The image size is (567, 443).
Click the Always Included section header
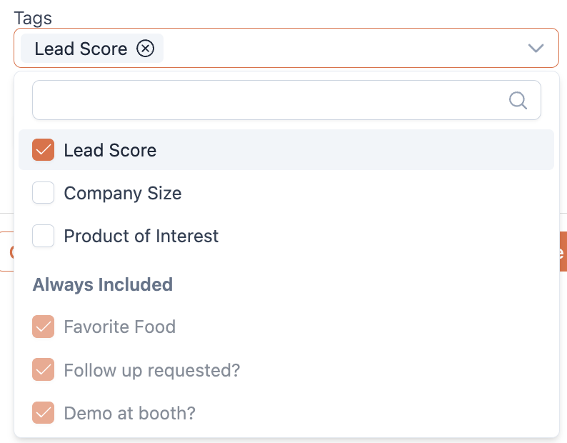103,284
